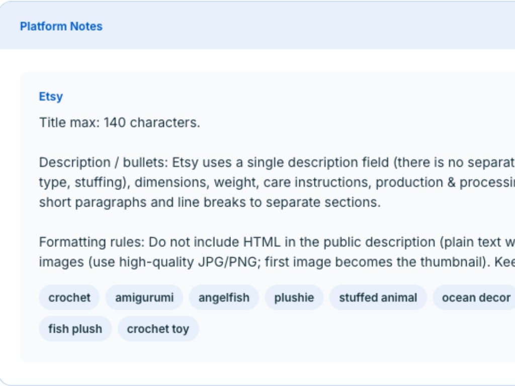This screenshot has height=386, width=515.
Task: Select text mentioning 140 characters
Action: tap(119, 122)
